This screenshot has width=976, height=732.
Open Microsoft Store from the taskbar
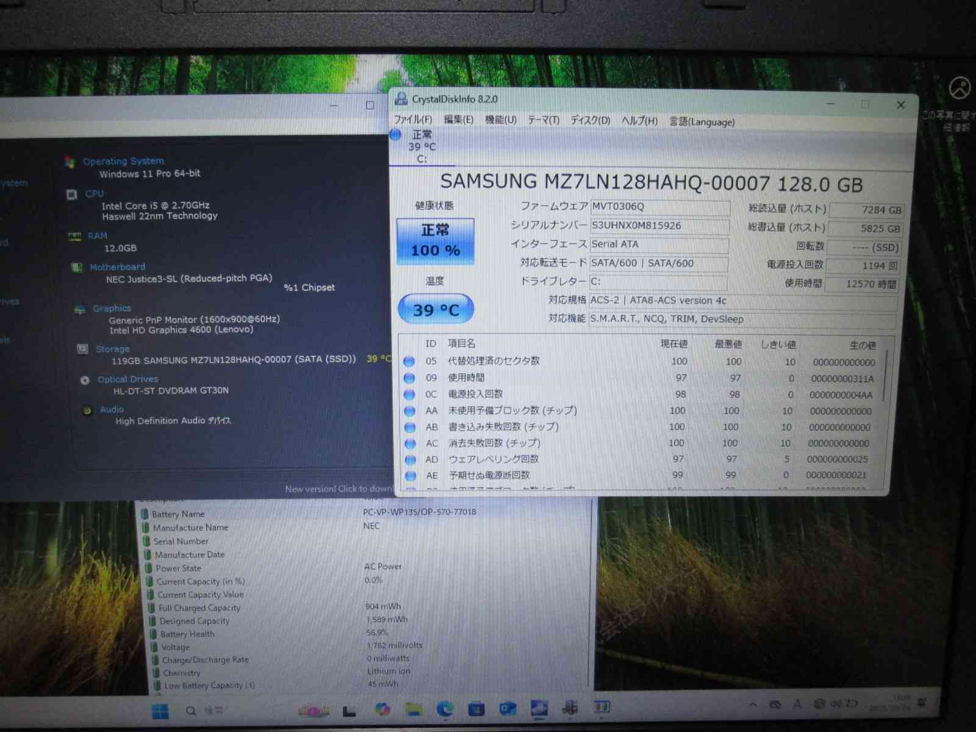click(x=476, y=709)
